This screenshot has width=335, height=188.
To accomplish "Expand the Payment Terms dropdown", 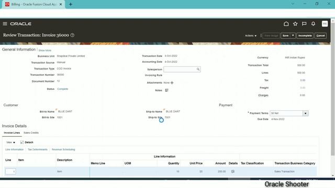I will 306,113.
